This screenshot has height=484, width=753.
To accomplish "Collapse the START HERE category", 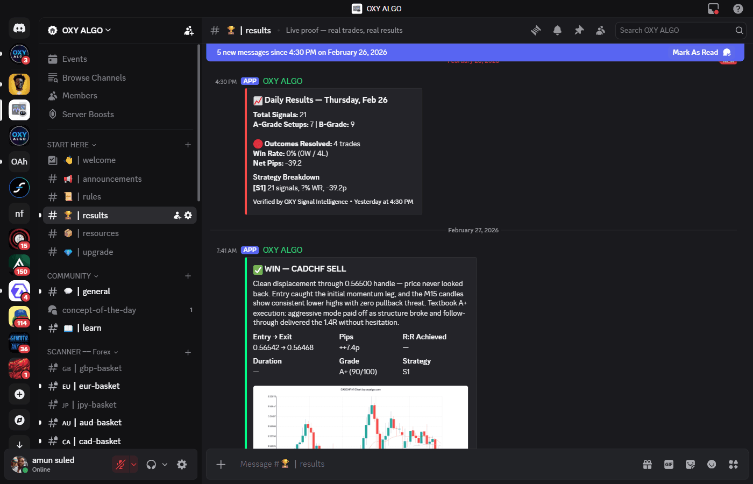I will pyautogui.click(x=68, y=144).
